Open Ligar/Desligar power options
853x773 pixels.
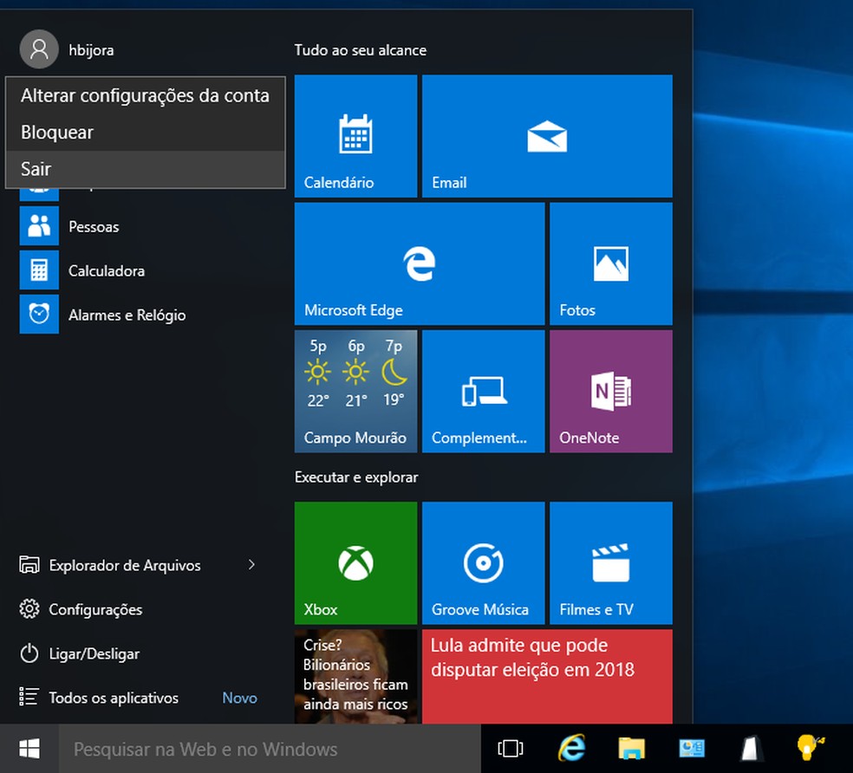94,653
